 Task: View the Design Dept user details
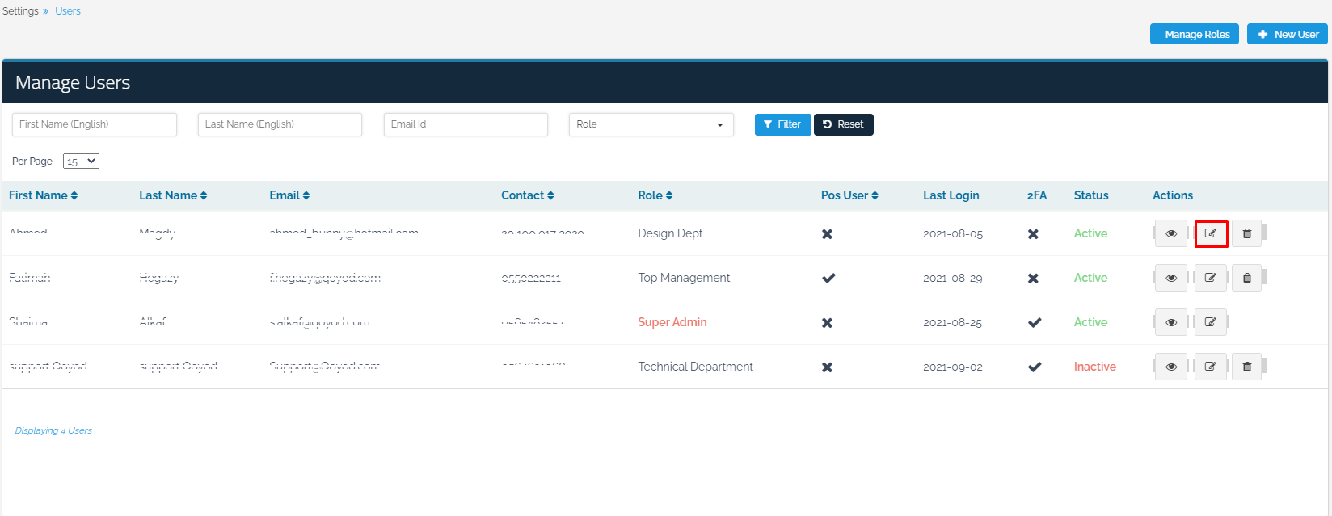click(x=1170, y=233)
